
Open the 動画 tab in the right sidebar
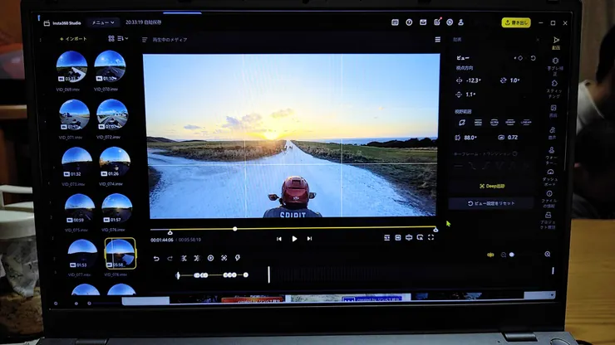coord(556,42)
